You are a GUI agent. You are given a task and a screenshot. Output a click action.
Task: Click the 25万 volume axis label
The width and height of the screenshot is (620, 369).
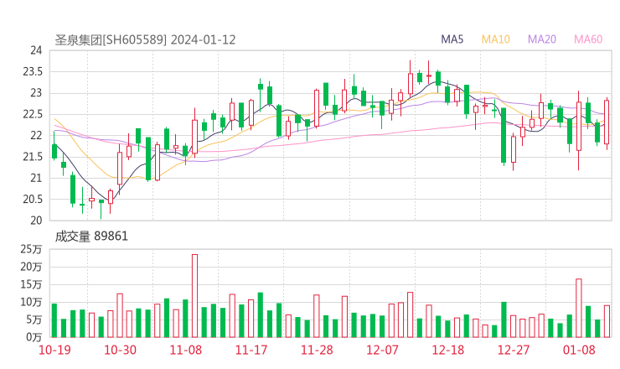coord(31,249)
